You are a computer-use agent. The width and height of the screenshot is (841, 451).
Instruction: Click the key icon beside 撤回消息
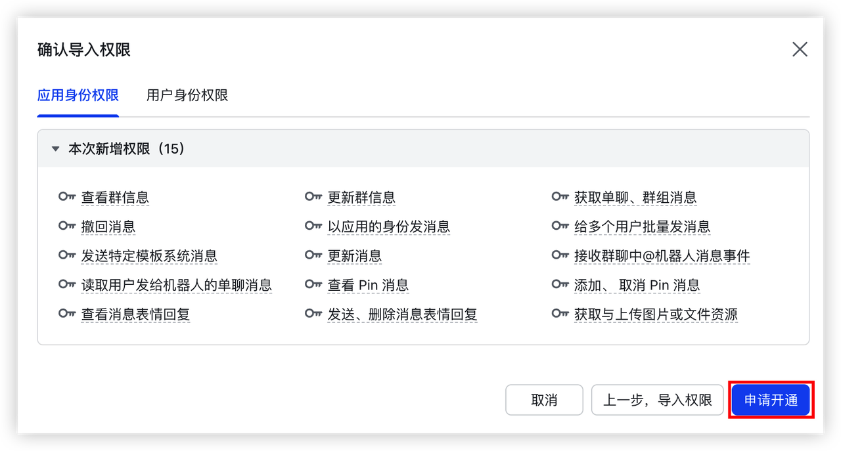click(68, 226)
